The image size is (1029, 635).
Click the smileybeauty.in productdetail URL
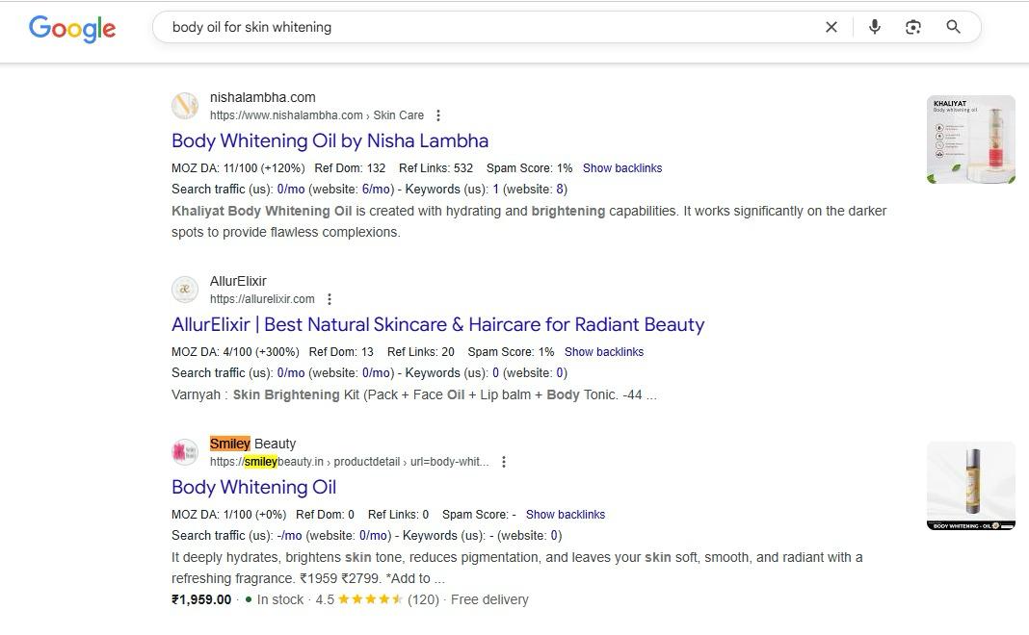(349, 462)
